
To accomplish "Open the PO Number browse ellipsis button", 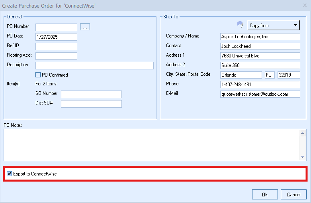I will pos(85,27).
